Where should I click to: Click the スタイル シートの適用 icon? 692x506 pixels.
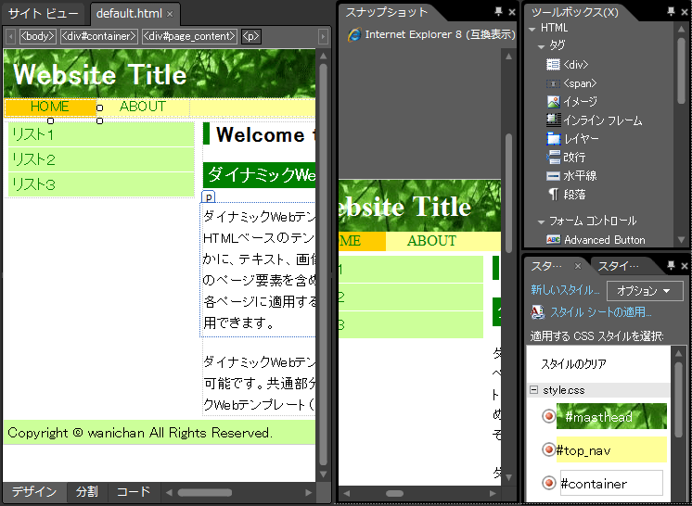coord(538,312)
